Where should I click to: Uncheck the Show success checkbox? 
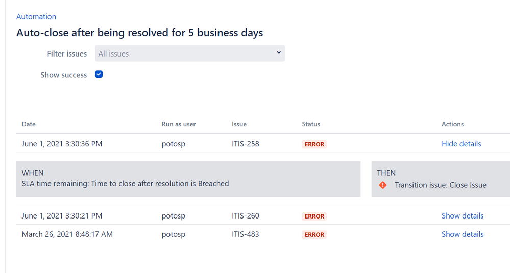pos(99,75)
